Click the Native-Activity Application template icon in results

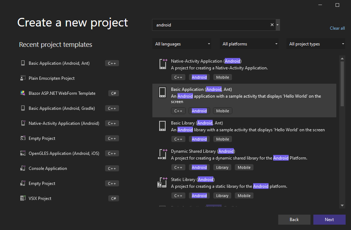tap(163, 64)
